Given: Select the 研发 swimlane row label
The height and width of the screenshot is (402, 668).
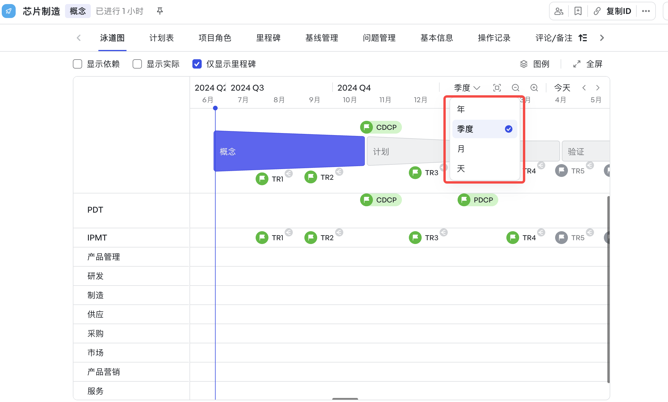Looking at the screenshot, I should click(95, 276).
